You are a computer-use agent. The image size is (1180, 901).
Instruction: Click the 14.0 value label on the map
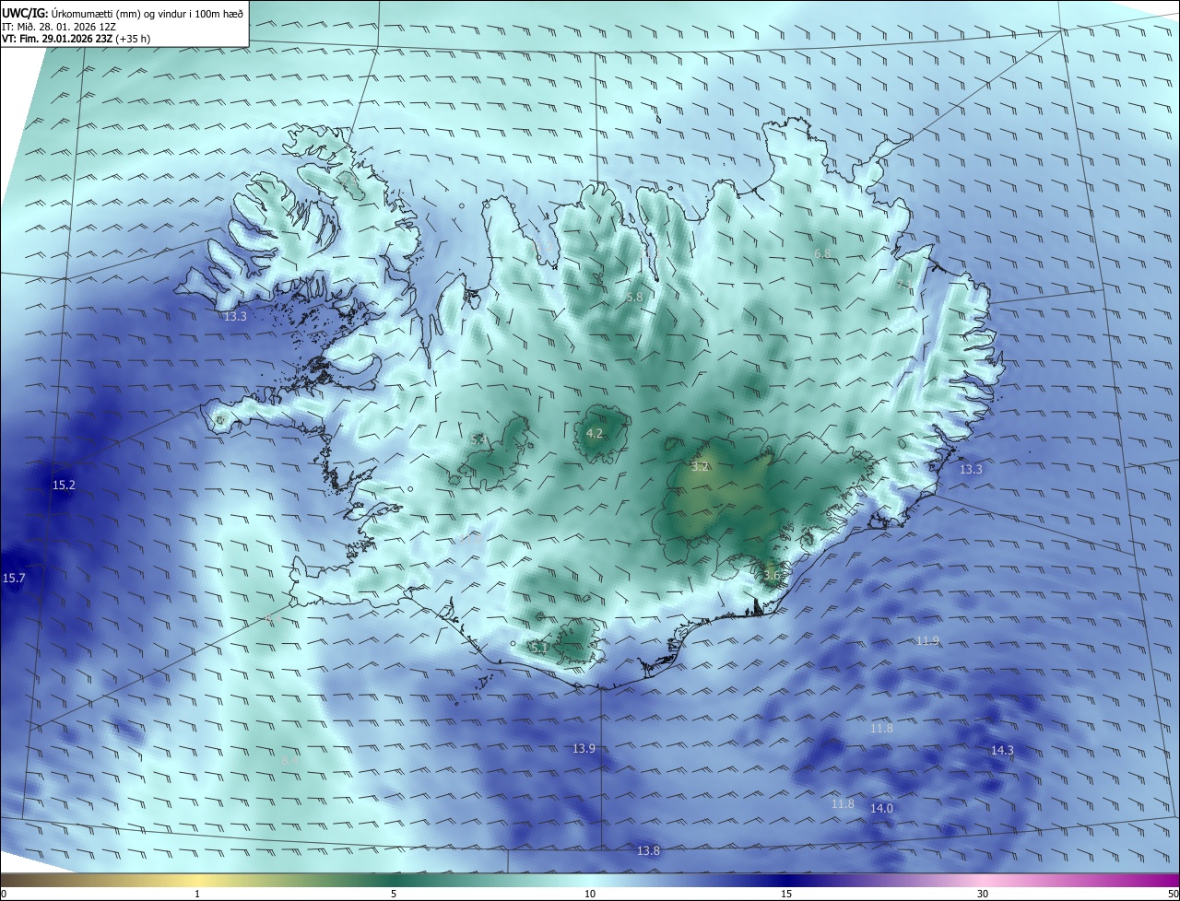(x=881, y=808)
